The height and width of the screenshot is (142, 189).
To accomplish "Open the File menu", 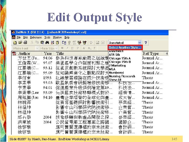I will 19,37.
